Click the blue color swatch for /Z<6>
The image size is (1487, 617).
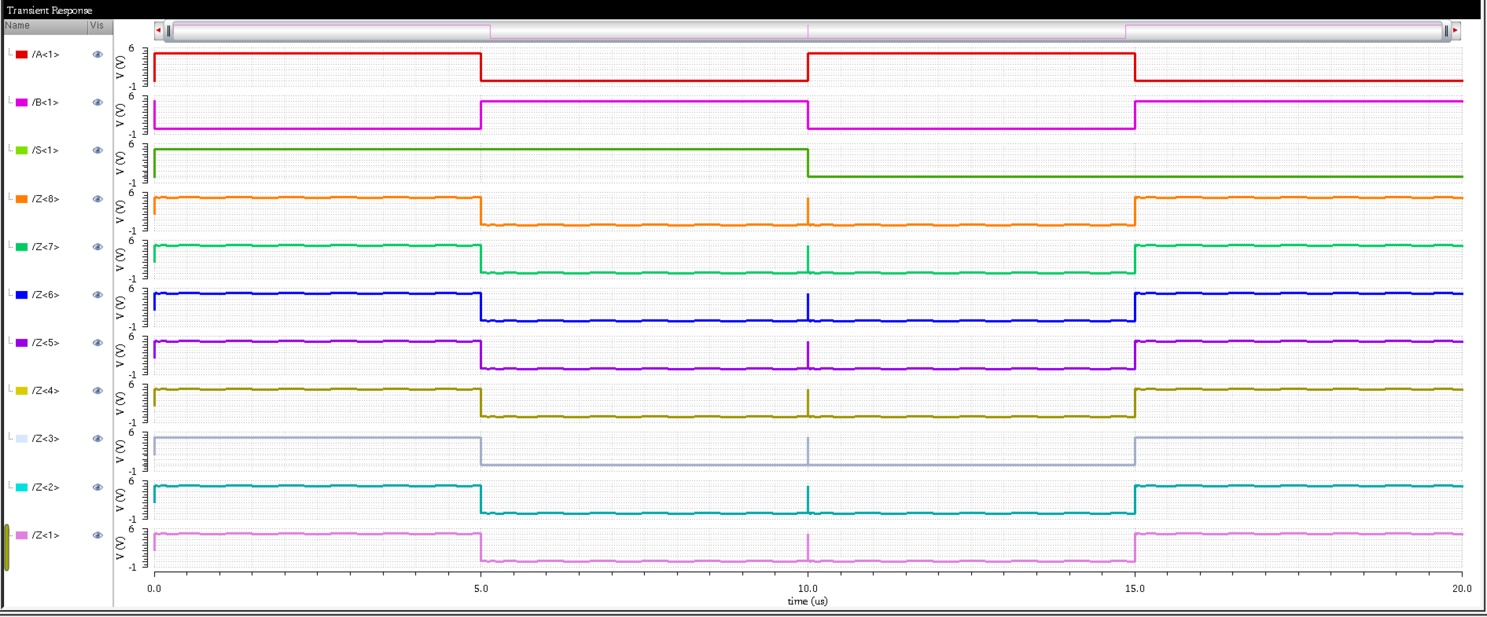point(22,295)
